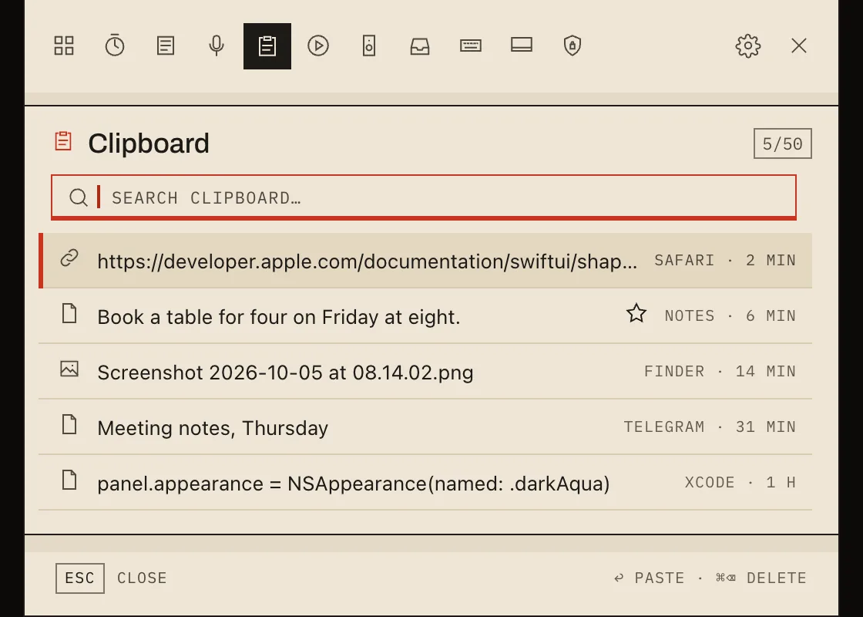Click document icon of panel.appearance entry
The width and height of the screenshot is (863, 617).
point(69,480)
